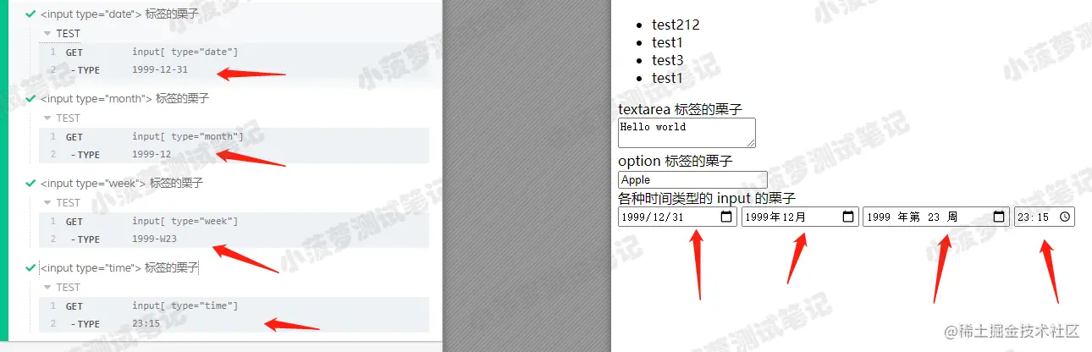Open the input type="time" test title
This screenshot has height=352, width=1092.
click(119, 268)
